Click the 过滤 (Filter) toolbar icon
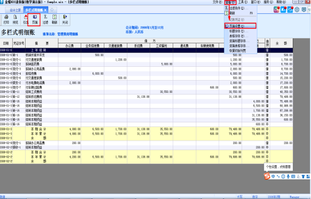 [45, 20]
